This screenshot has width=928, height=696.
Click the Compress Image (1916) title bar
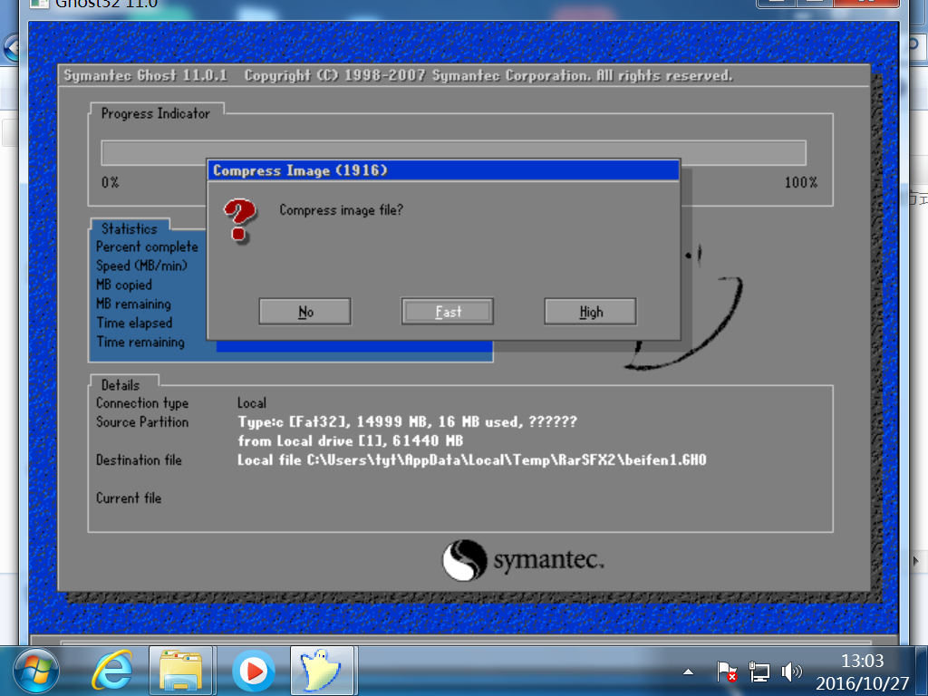coord(443,170)
